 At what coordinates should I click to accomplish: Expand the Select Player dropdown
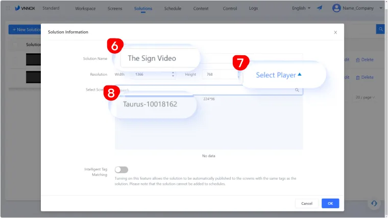(x=279, y=75)
